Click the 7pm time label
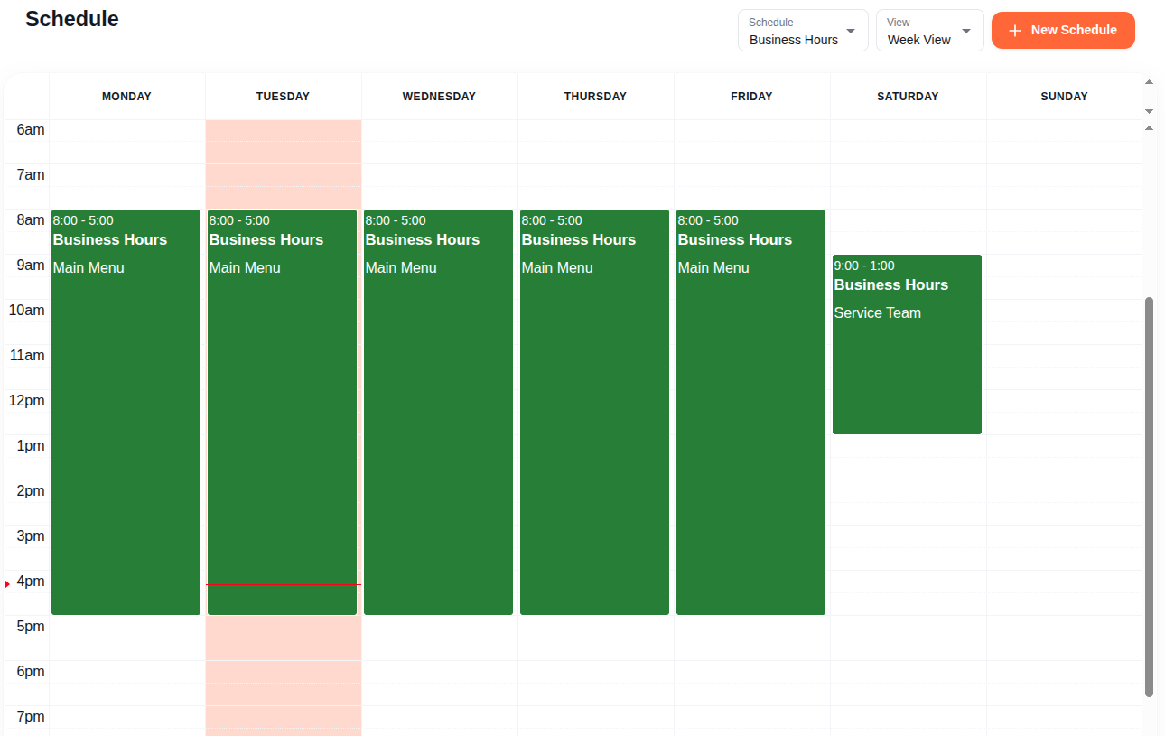Viewport: 1165px width, 736px height. tap(31, 717)
